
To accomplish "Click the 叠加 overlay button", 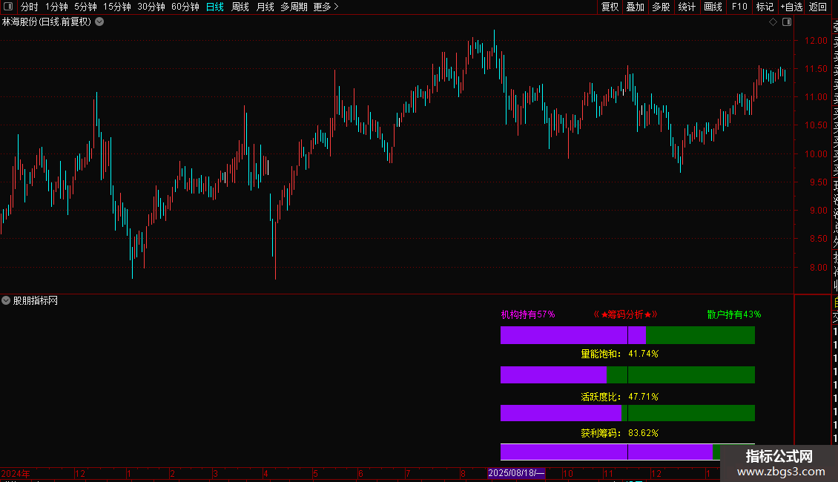I will click(636, 7).
